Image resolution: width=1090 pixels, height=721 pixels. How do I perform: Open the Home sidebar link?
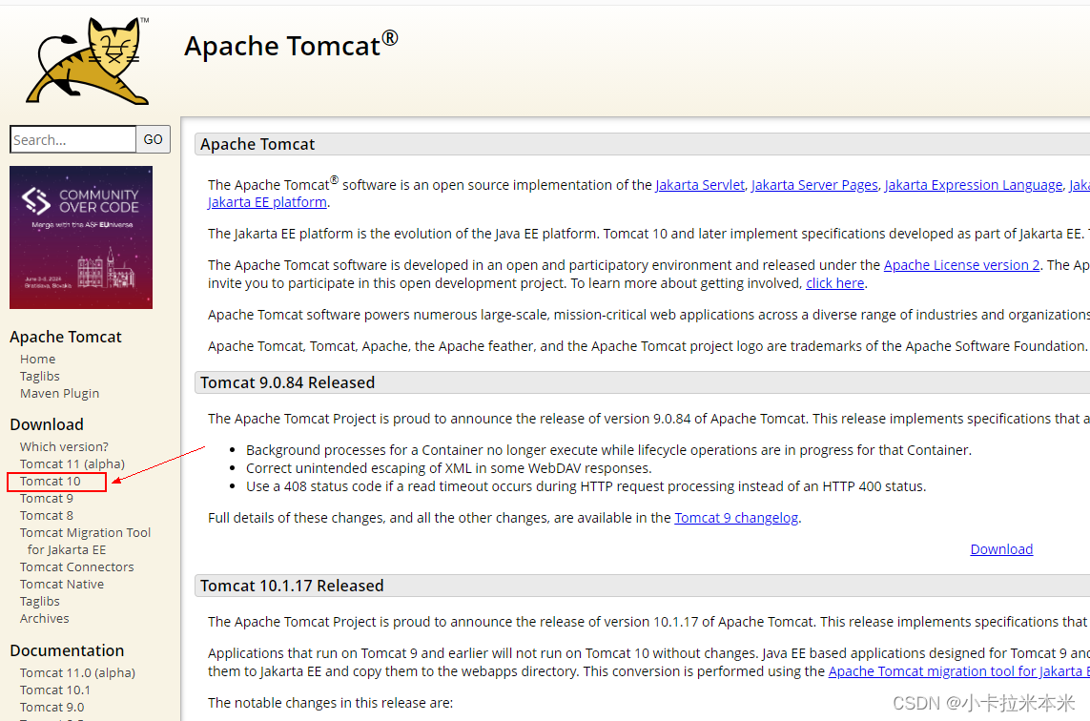[x=37, y=359]
